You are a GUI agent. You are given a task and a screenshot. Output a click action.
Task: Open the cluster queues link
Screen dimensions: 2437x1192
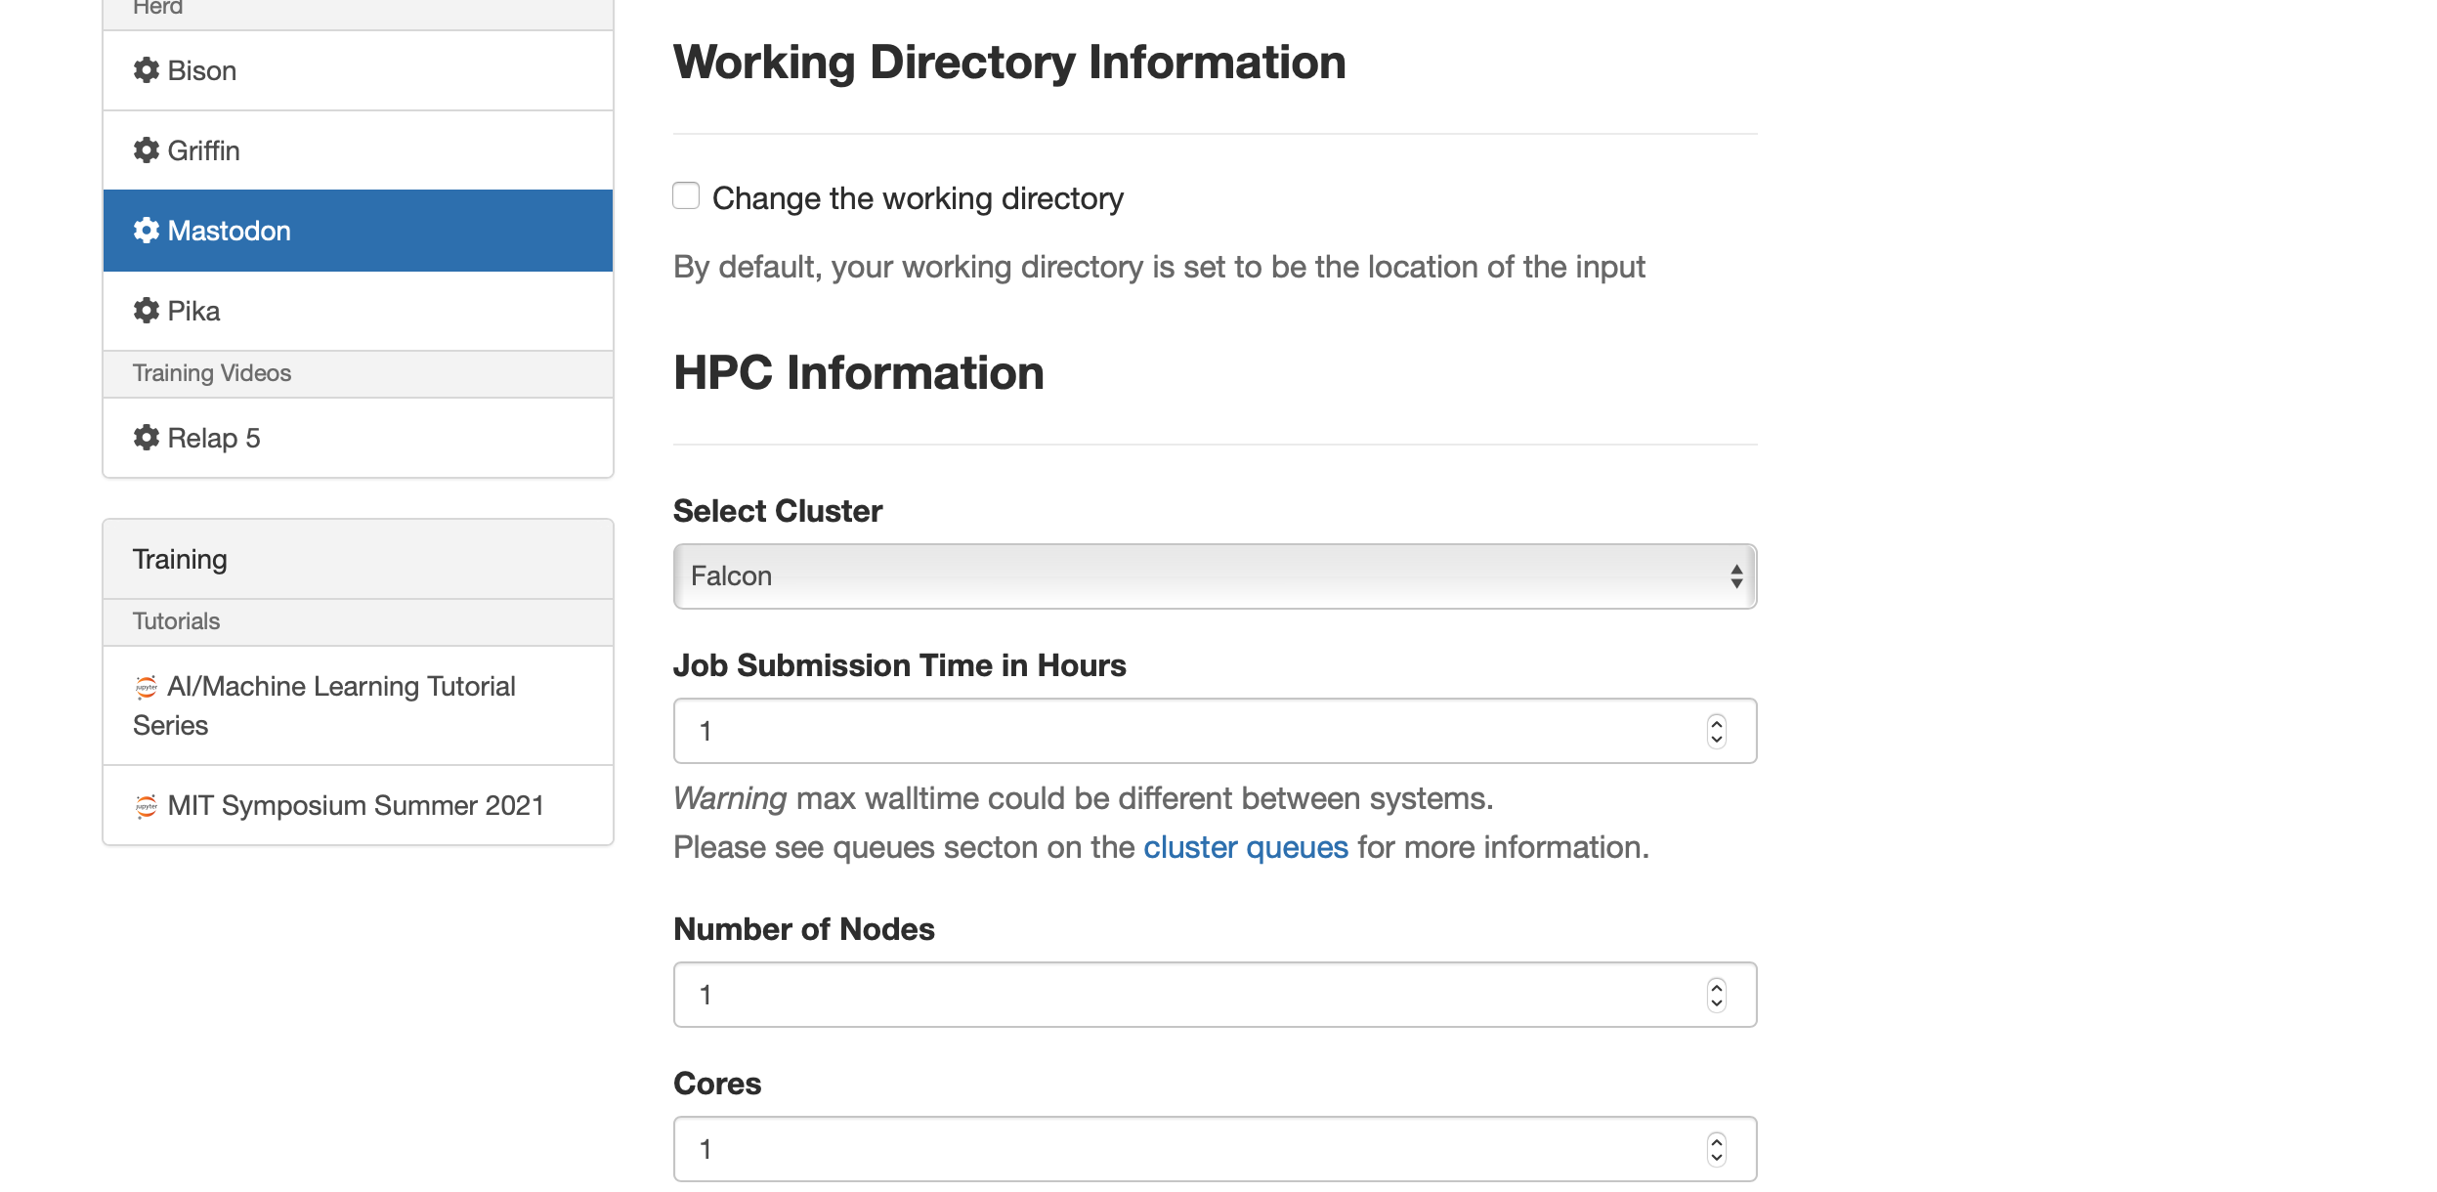[x=1245, y=846]
